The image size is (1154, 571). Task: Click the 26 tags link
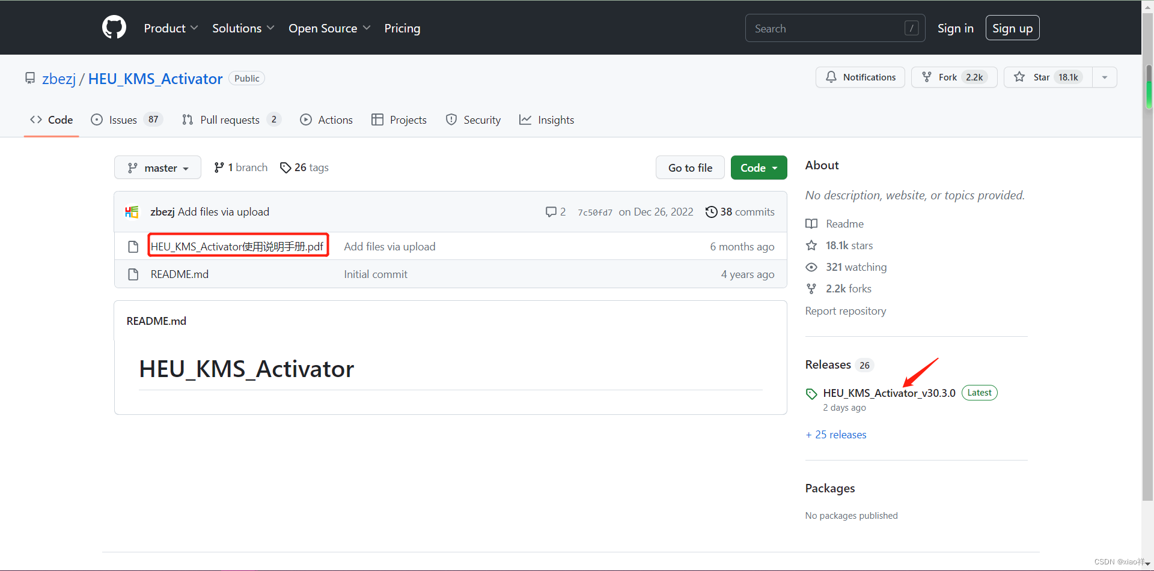coord(305,168)
